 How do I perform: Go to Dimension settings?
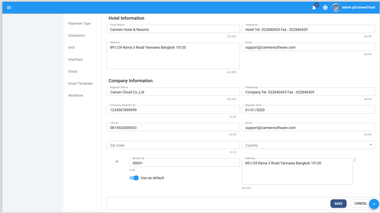click(x=77, y=36)
